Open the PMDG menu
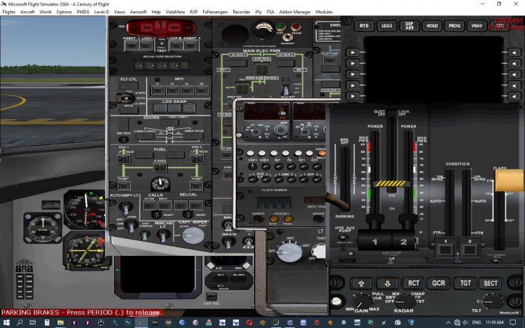This screenshot has width=525, height=328. 83,12
